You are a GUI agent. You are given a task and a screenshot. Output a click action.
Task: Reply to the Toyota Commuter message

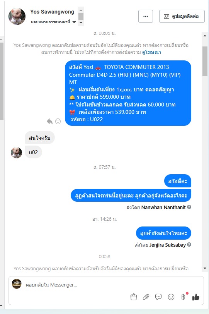[49, 121]
